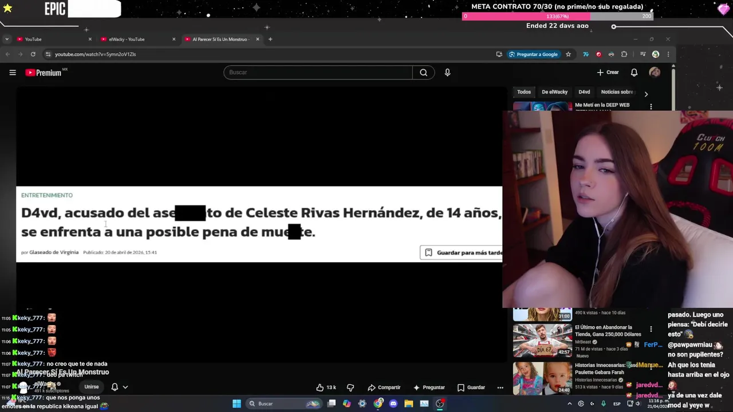This screenshot has height=412, width=733.
Task: Open Chrome three-dot menu
Action: (668, 54)
